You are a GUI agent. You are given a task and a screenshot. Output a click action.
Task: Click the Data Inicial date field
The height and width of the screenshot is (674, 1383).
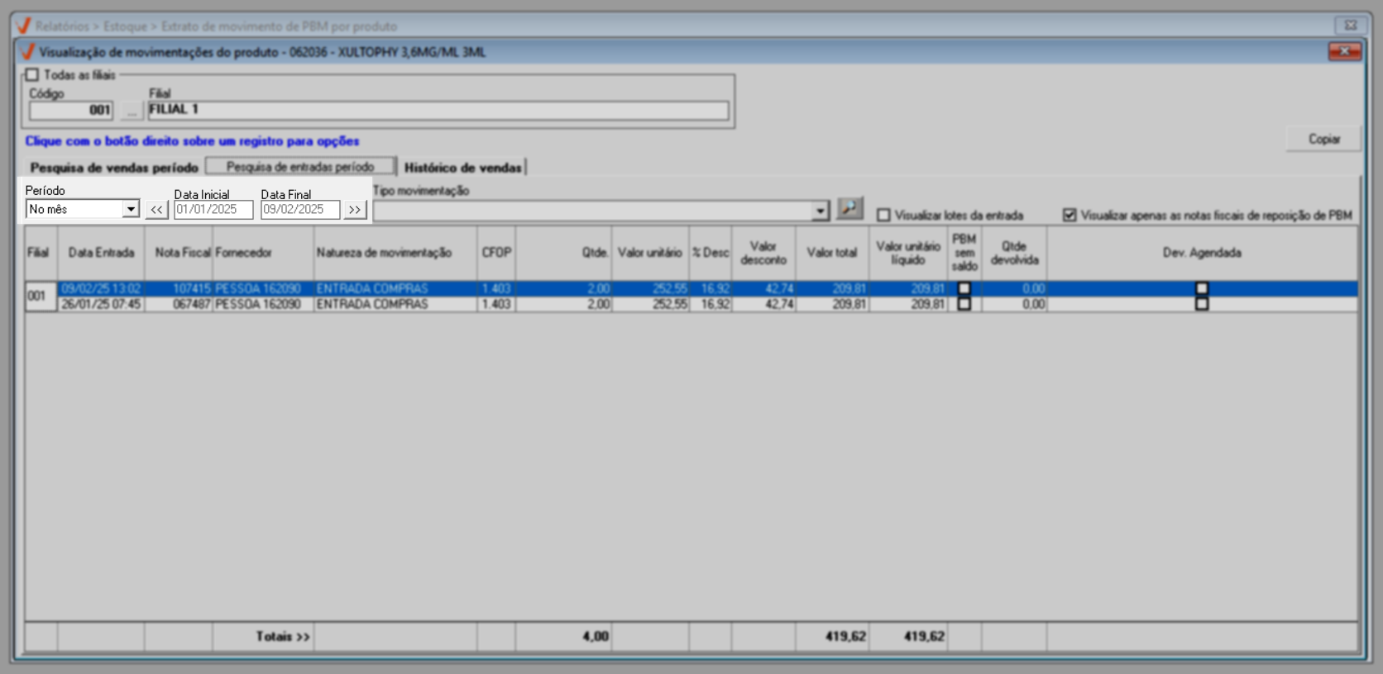click(x=213, y=210)
